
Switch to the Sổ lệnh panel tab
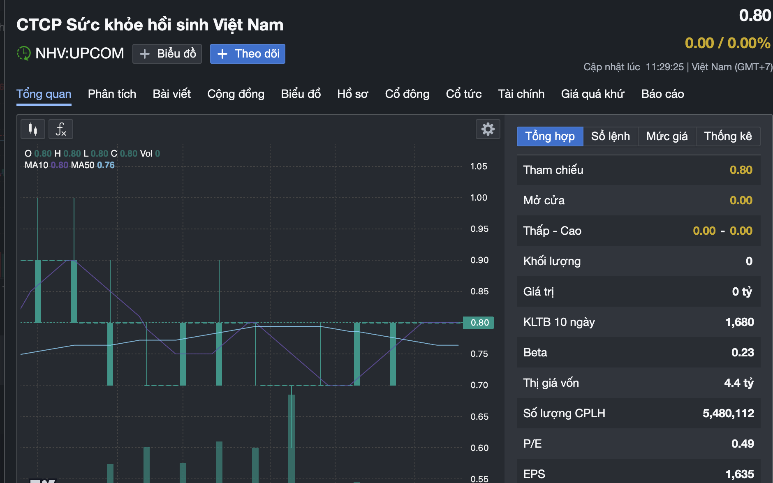(x=611, y=136)
